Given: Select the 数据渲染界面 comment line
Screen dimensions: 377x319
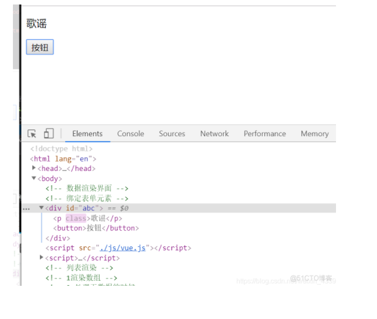Looking at the screenshot, I should 87,188.
